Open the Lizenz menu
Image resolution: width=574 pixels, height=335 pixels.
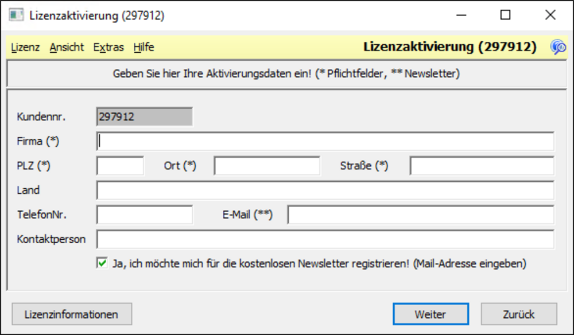pyautogui.click(x=25, y=47)
